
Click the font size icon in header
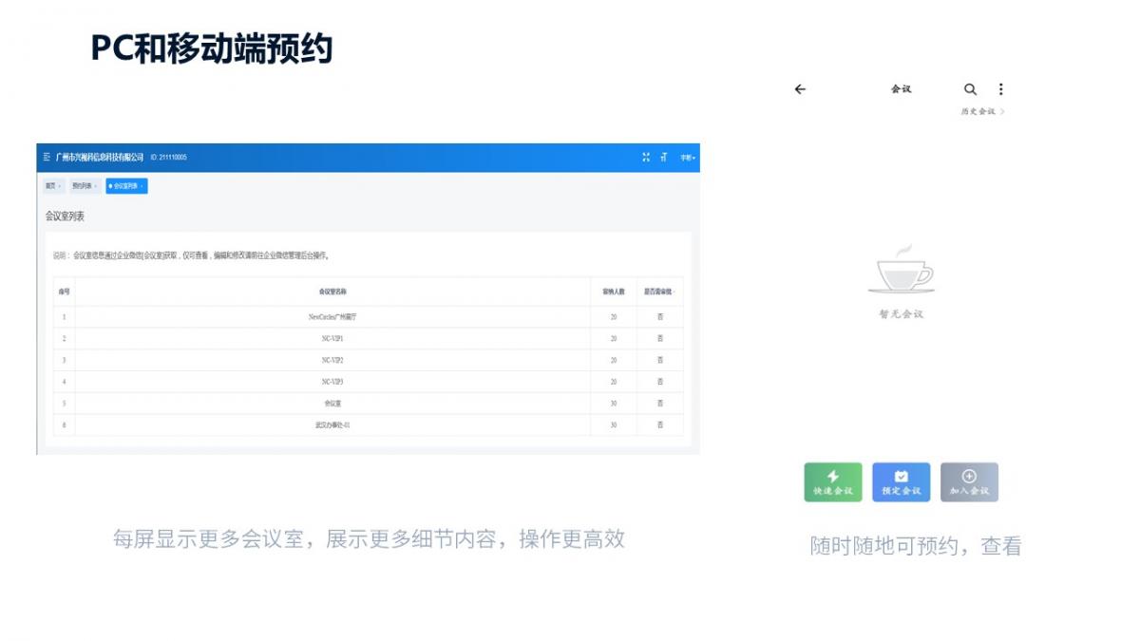(664, 157)
